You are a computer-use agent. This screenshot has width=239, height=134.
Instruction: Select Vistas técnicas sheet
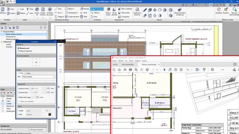[x=11, y=37]
